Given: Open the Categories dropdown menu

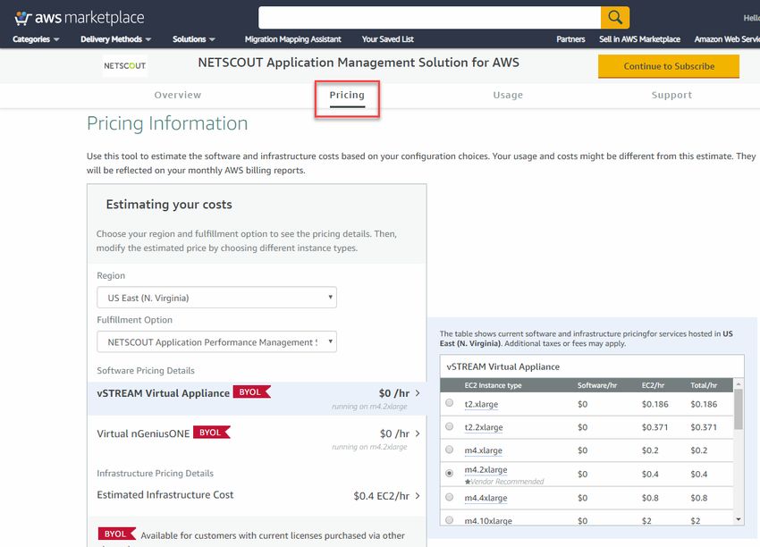Looking at the screenshot, I should [x=36, y=39].
